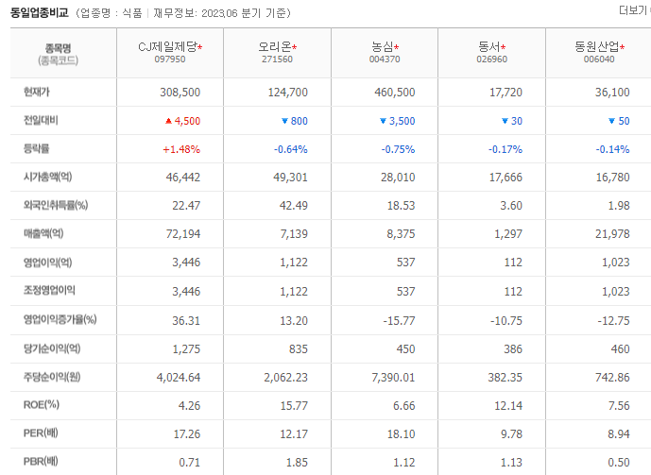Image resolution: width=651 pixels, height=475 pixels.
Task: Click market cap value 28,010
Action: (x=398, y=178)
